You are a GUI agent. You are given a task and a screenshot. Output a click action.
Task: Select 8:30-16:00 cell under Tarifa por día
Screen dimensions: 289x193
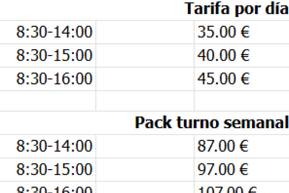coord(54,79)
